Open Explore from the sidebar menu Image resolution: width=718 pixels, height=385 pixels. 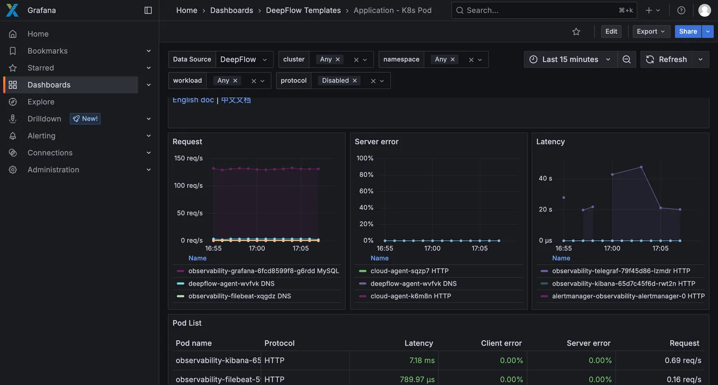41,102
